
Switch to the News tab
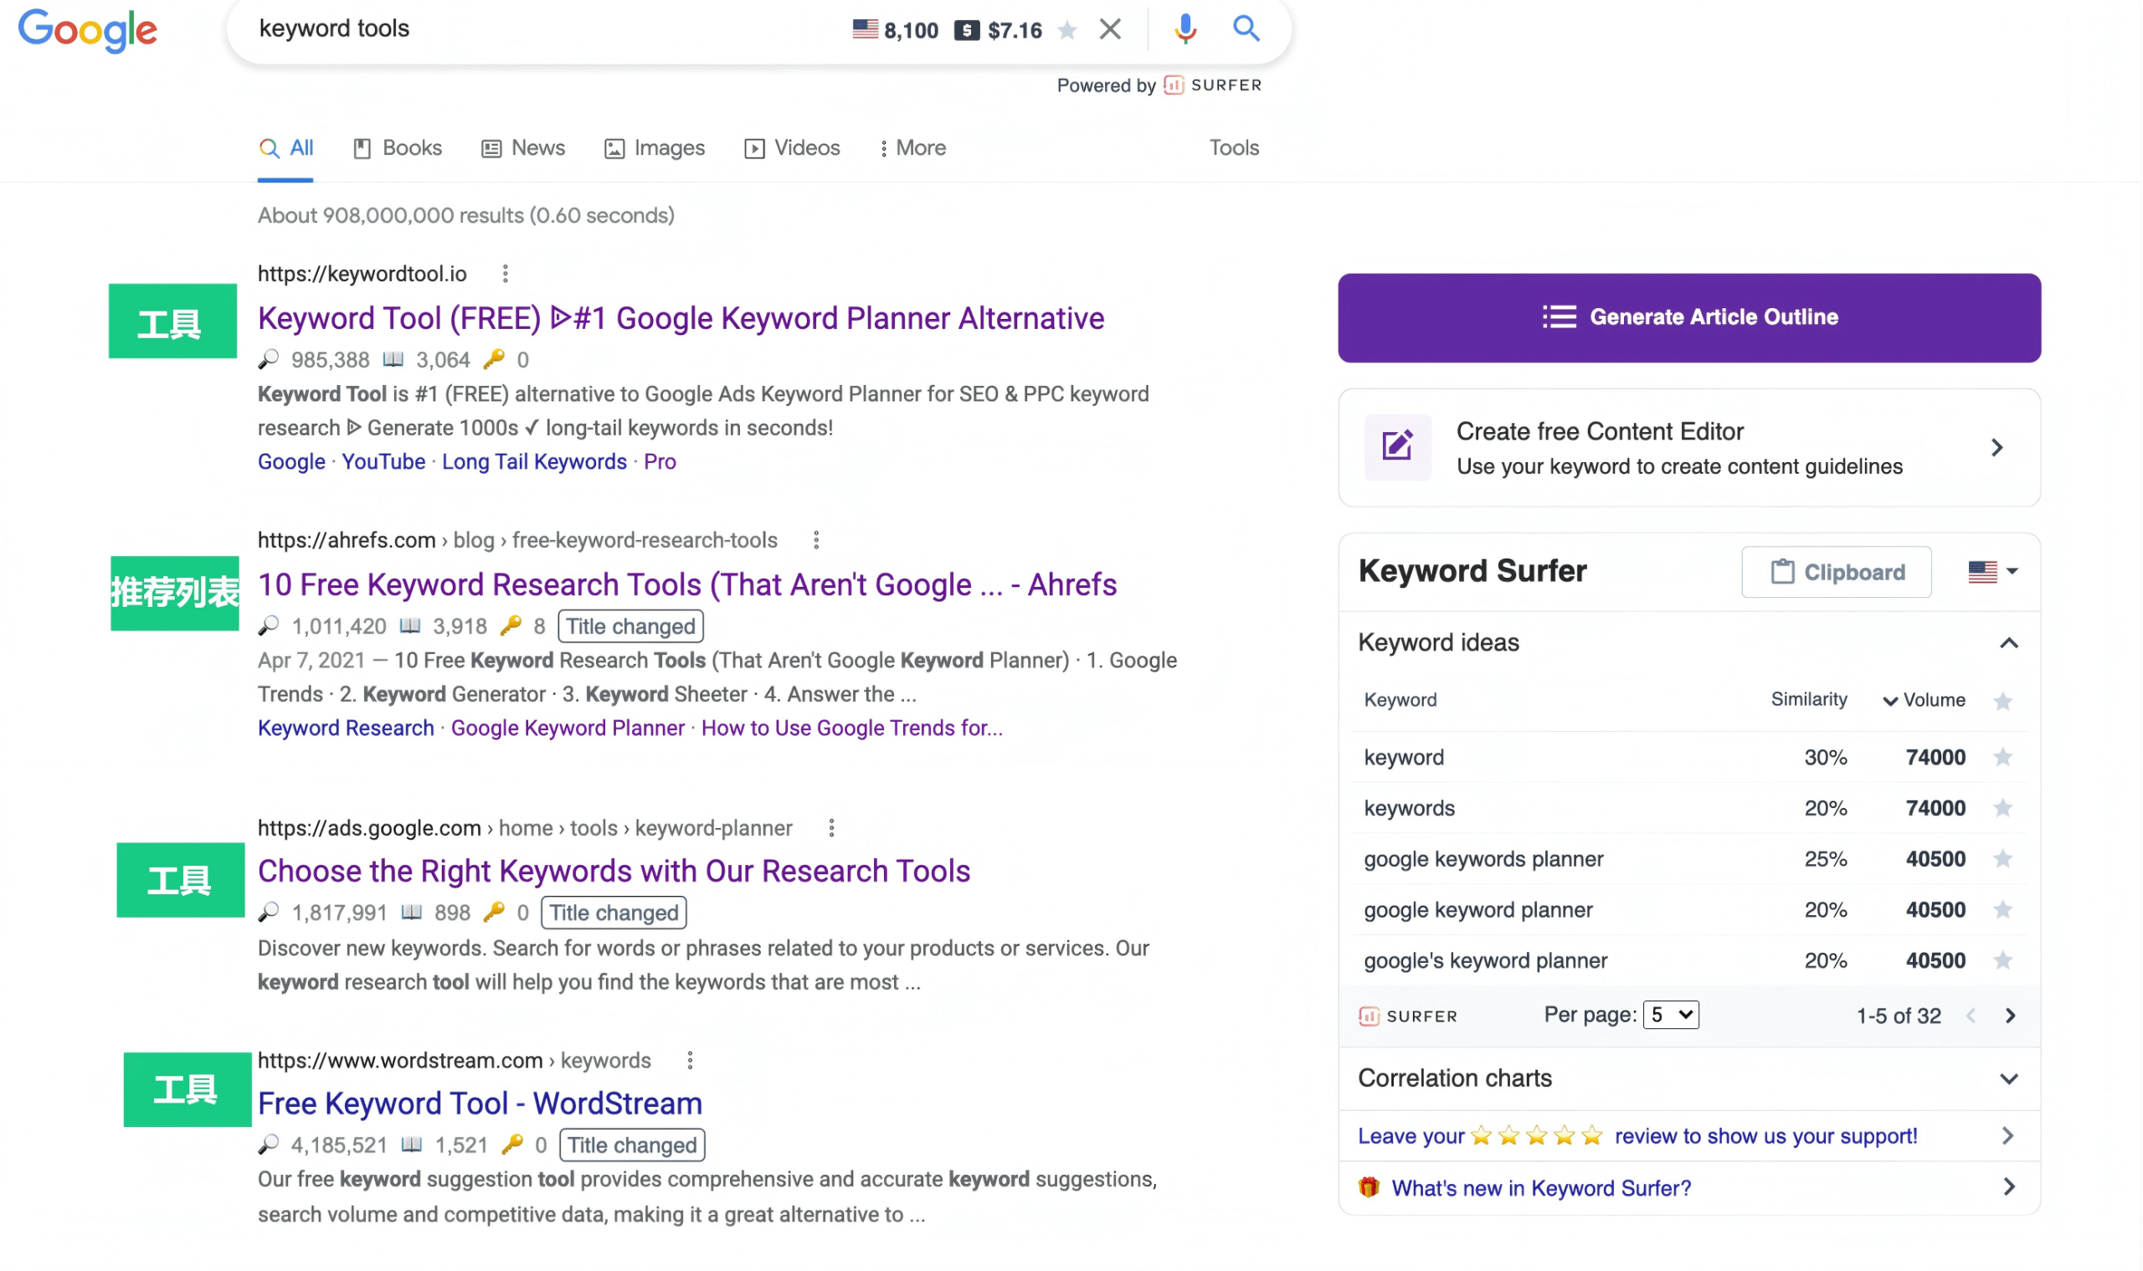[x=523, y=148]
